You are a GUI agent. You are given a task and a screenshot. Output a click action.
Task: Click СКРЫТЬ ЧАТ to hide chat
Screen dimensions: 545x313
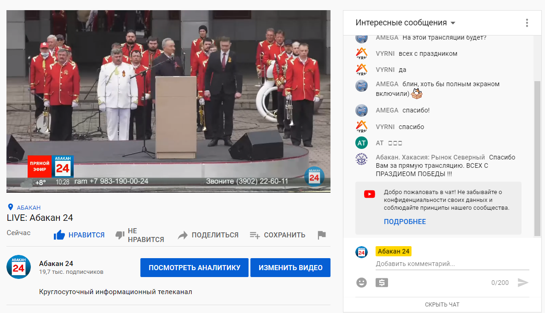[442, 305]
